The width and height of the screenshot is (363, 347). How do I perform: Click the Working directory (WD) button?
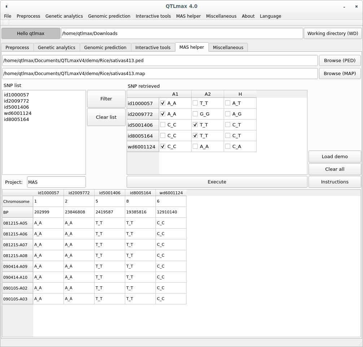[332, 33]
